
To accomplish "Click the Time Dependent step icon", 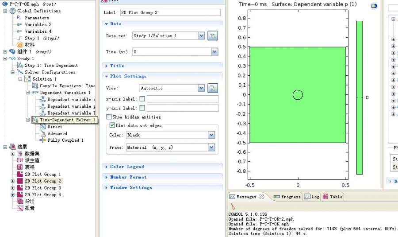I will click(20, 66).
